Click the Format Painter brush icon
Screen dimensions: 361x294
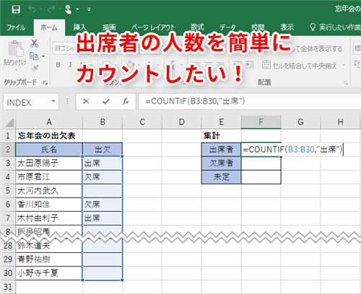[35, 68]
